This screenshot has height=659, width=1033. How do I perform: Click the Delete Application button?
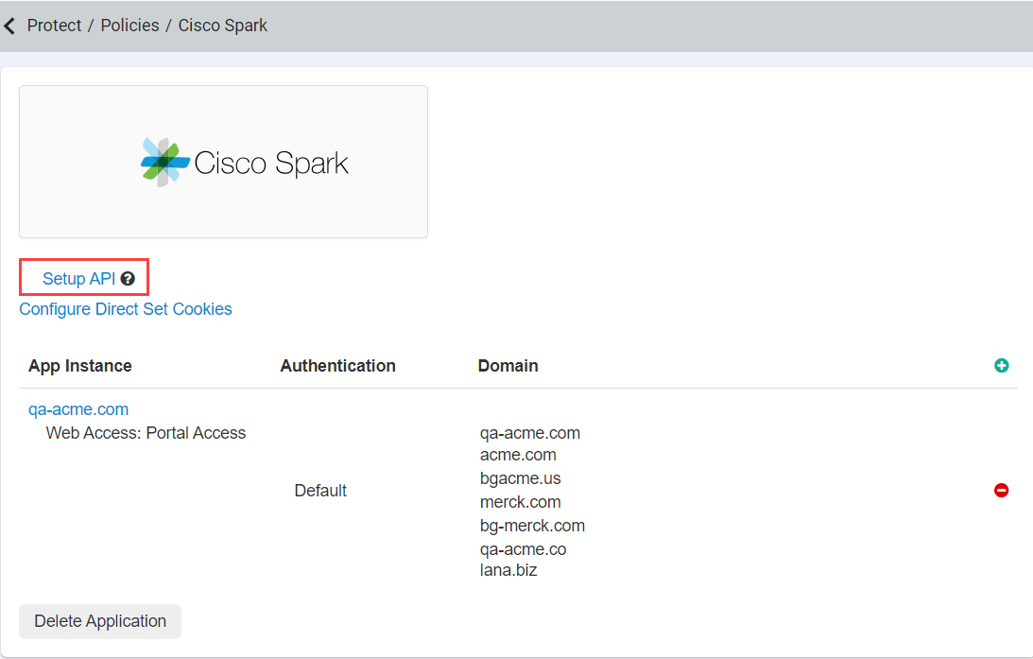pos(100,621)
